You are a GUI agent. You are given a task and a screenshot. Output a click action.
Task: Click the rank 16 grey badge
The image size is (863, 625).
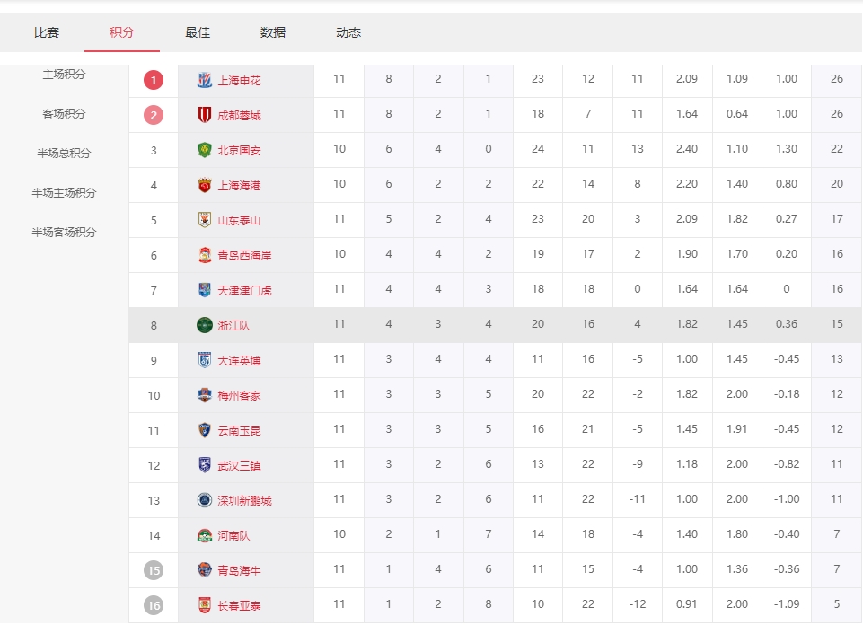pyautogui.click(x=154, y=605)
